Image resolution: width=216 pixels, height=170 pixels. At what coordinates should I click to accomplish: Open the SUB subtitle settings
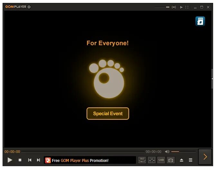point(161,160)
